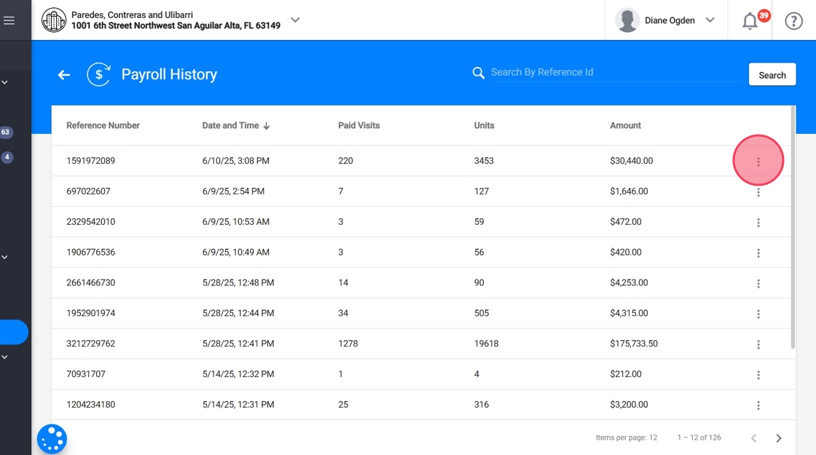Open three-dot menu for reference 70931707
816x455 pixels.
[x=758, y=375]
